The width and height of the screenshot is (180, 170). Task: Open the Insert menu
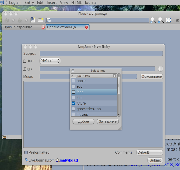[x=52, y=3]
